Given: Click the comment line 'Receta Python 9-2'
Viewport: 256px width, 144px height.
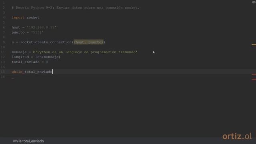Looking at the screenshot, I should pyautogui.click(x=76, y=8).
